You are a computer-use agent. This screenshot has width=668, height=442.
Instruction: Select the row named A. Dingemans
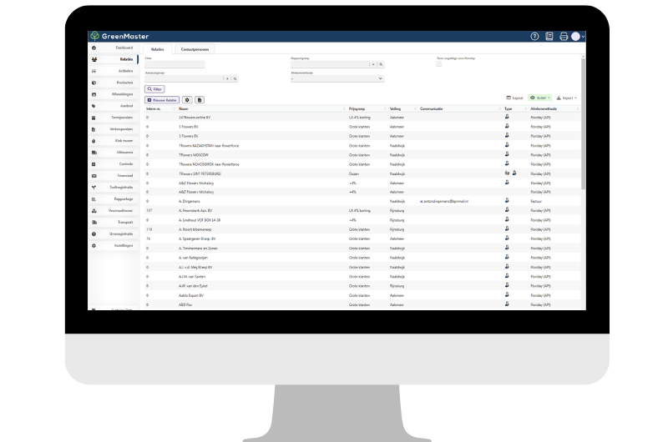pyautogui.click(x=362, y=201)
